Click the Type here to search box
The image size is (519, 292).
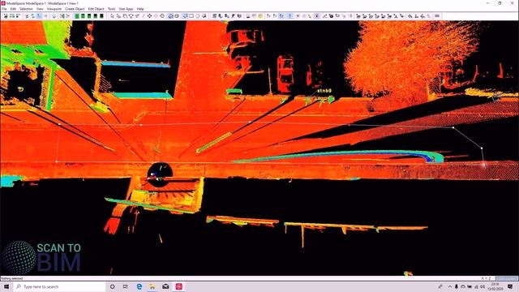click(x=59, y=286)
